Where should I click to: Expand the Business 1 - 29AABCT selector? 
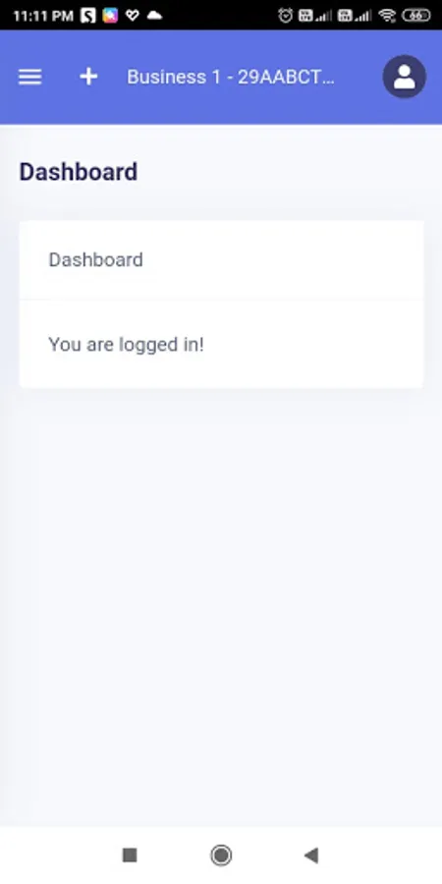231,77
